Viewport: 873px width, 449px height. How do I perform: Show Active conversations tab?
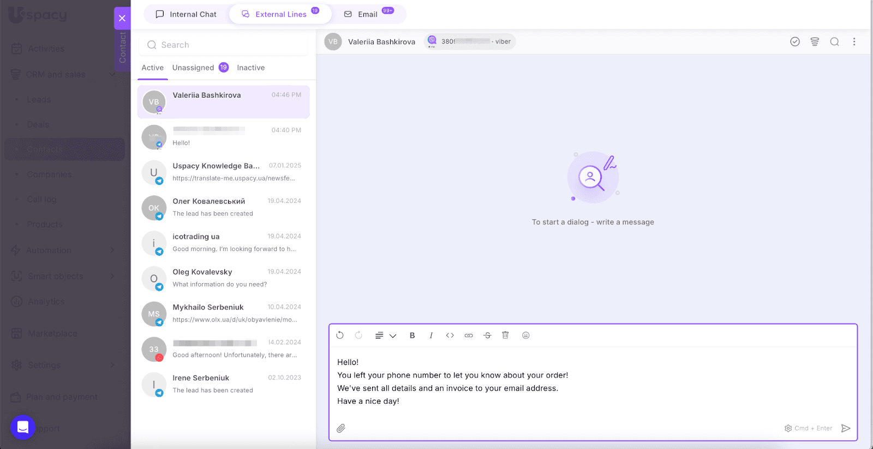(x=152, y=68)
